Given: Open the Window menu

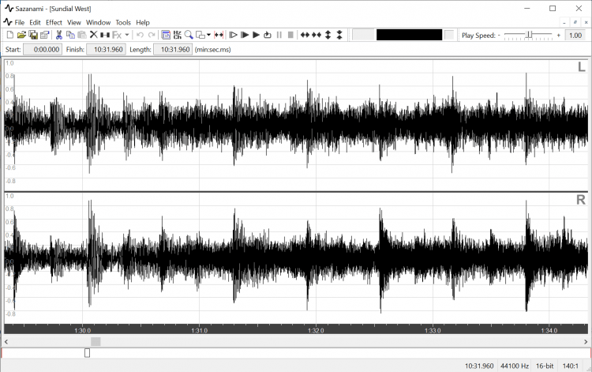Looking at the screenshot, I should click(99, 22).
